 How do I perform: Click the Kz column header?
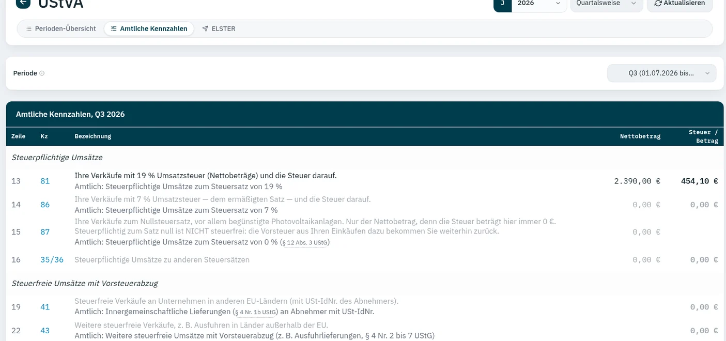pyautogui.click(x=44, y=136)
